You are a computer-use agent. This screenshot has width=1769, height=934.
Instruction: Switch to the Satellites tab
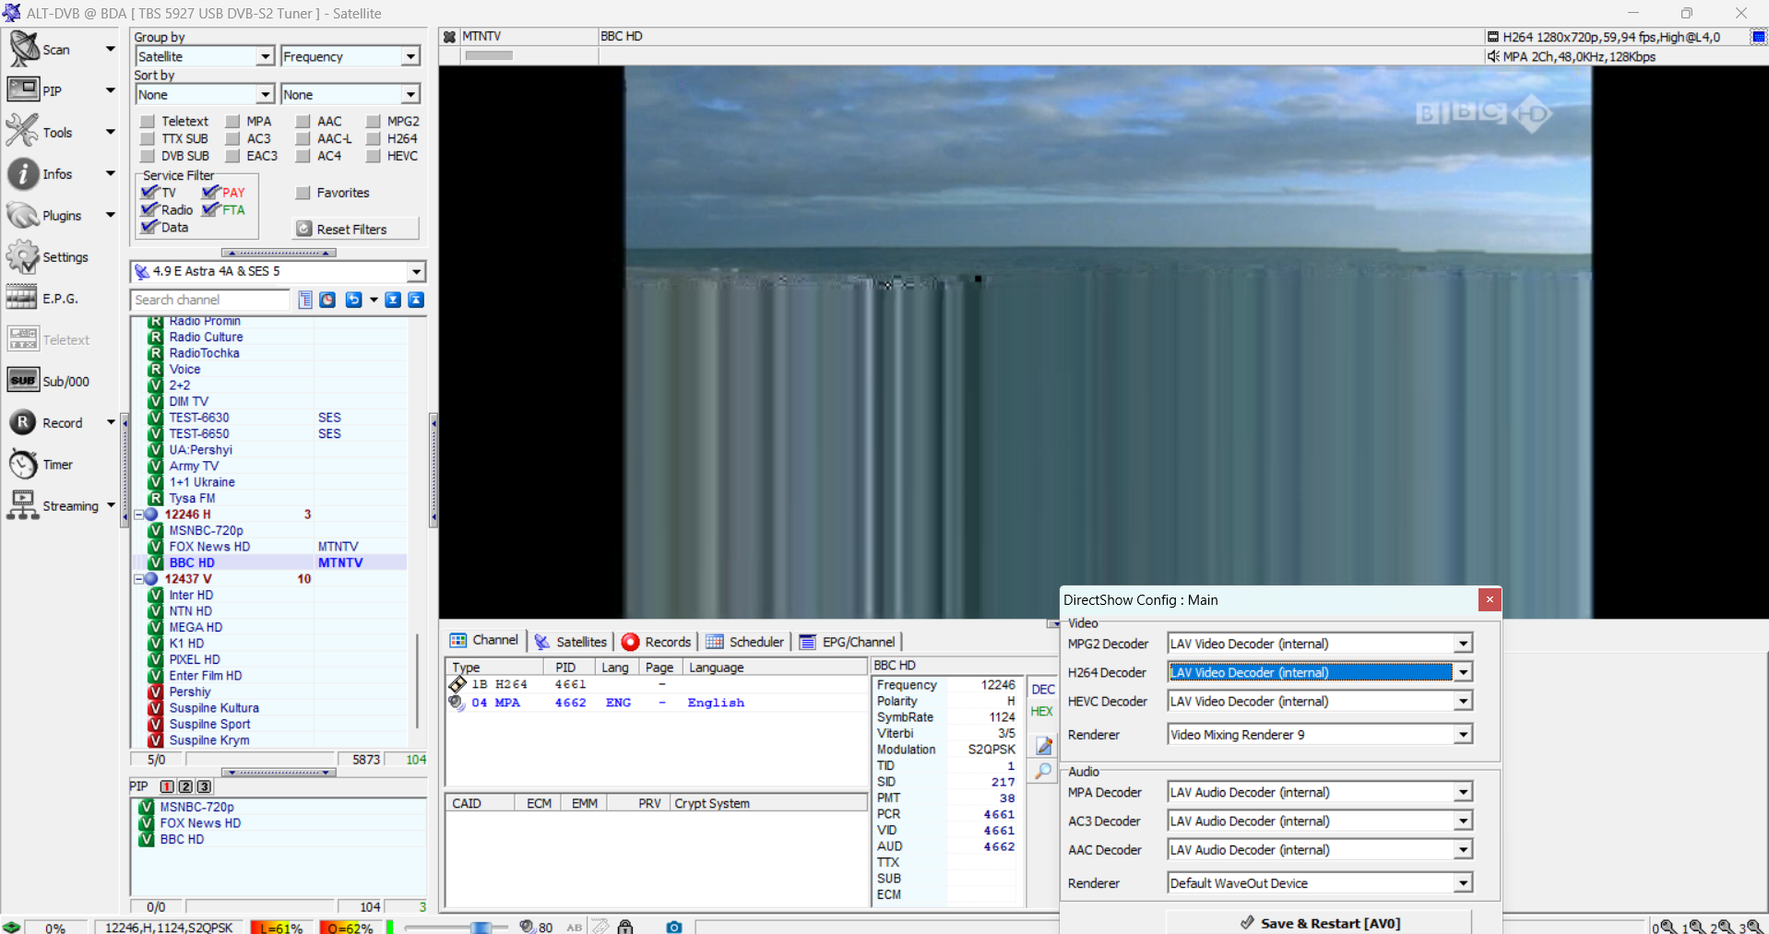click(x=571, y=642)
